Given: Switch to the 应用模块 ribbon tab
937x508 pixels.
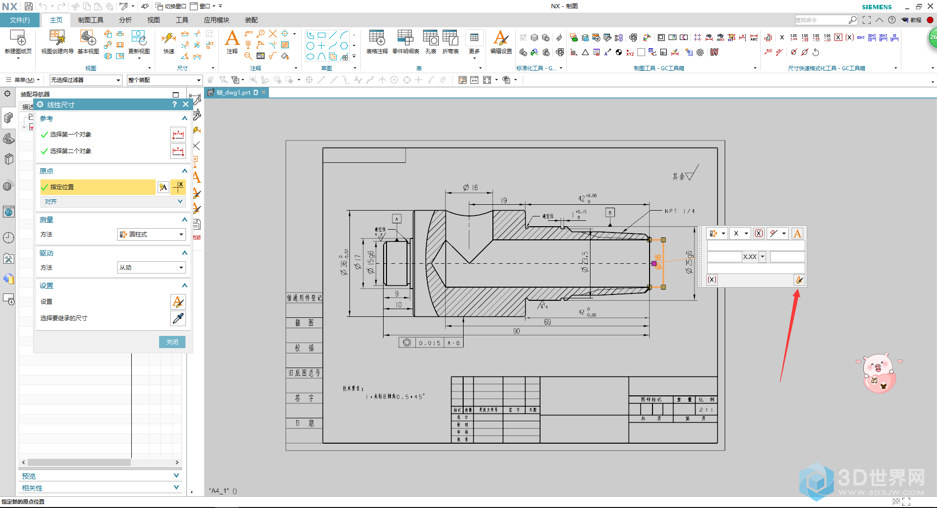Looking at the screenshot, I should [217, 20].
